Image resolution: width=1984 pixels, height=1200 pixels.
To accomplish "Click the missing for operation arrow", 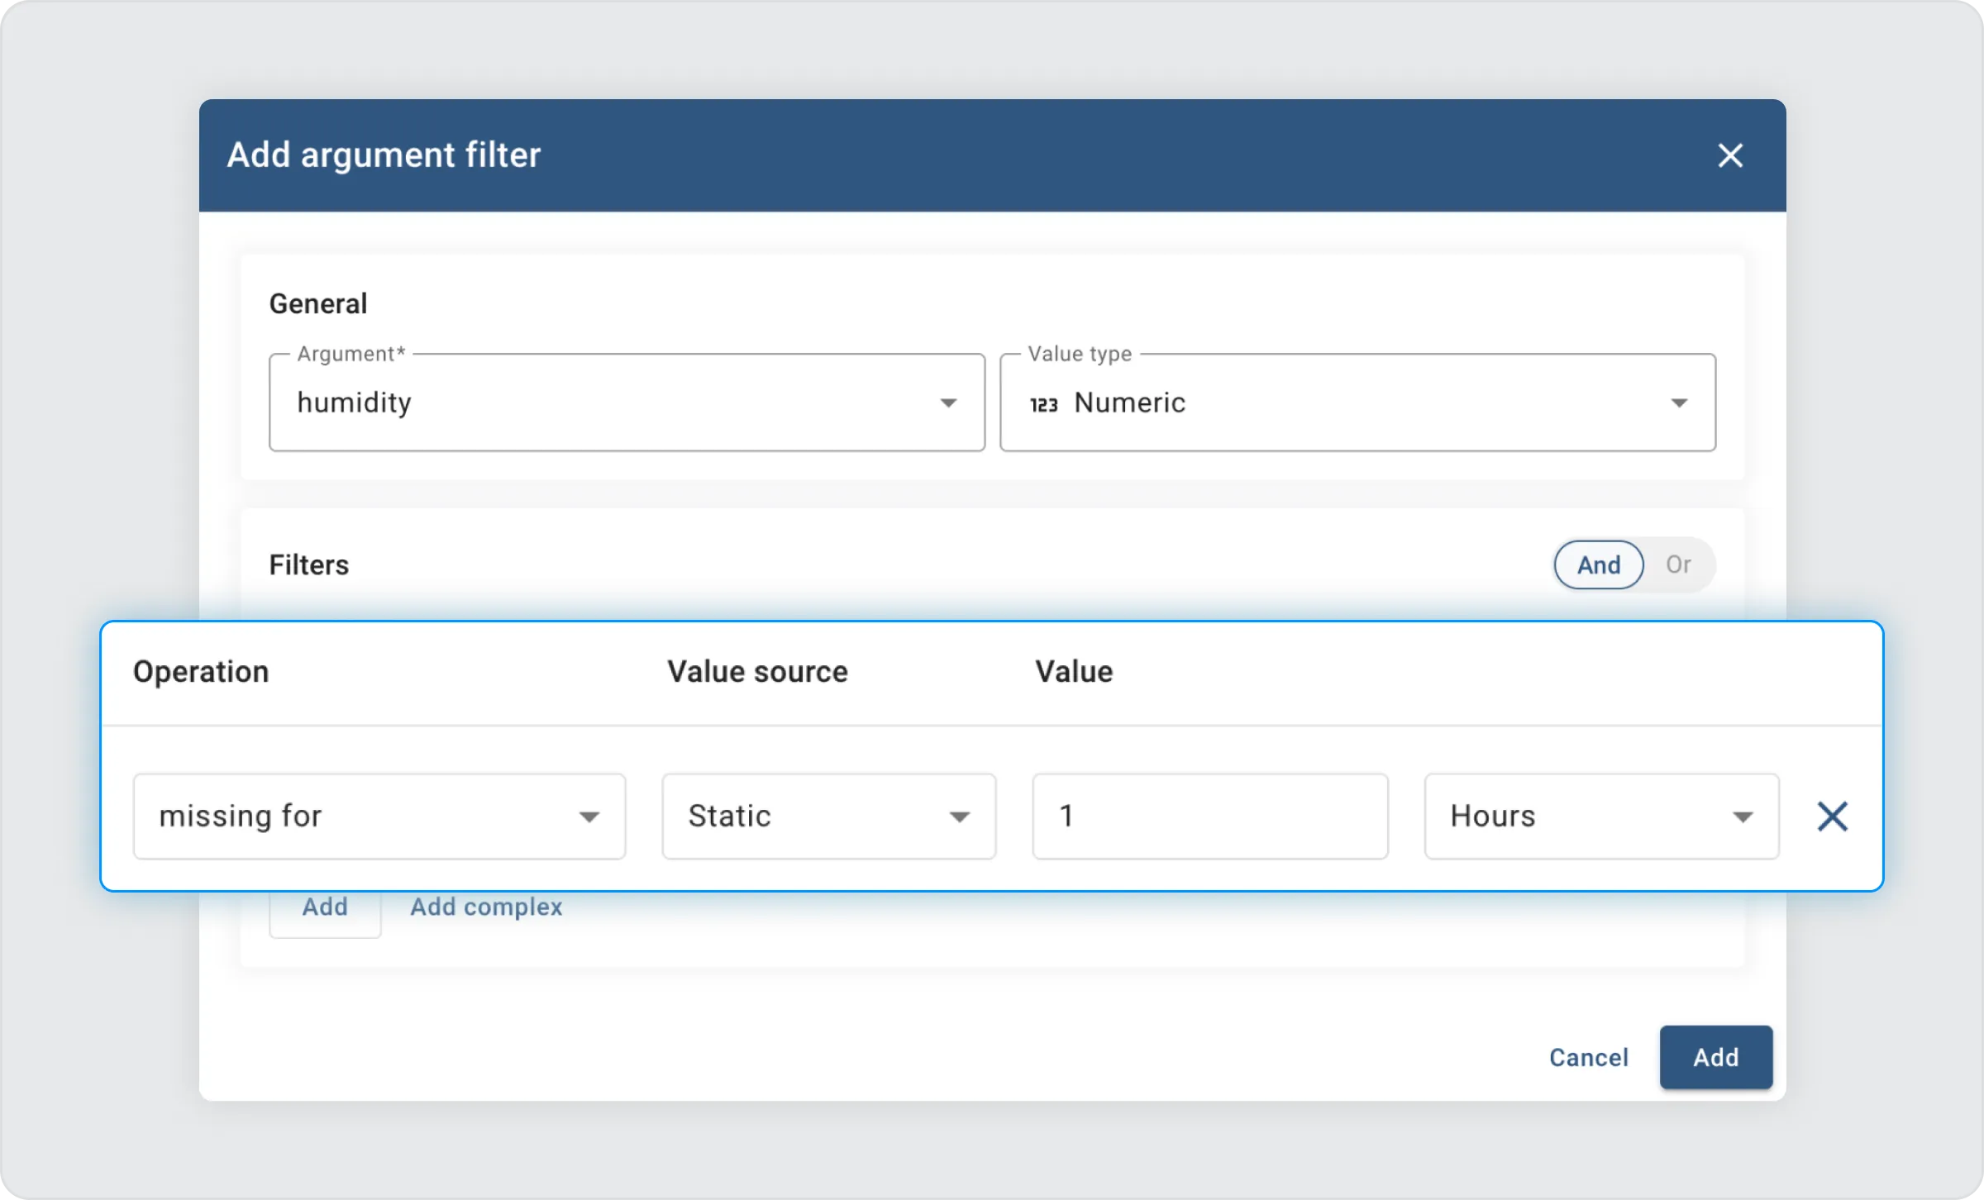I will [x=589, y=817].
